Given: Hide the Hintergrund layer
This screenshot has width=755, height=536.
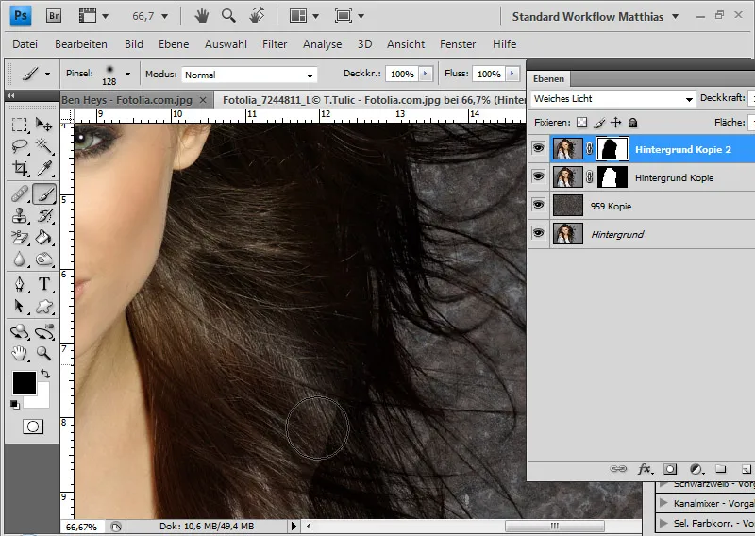Looking at the screenshot, I should [x=538, y=234].
